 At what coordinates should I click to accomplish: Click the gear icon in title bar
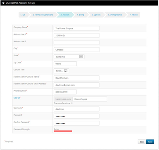click(3, 3)
